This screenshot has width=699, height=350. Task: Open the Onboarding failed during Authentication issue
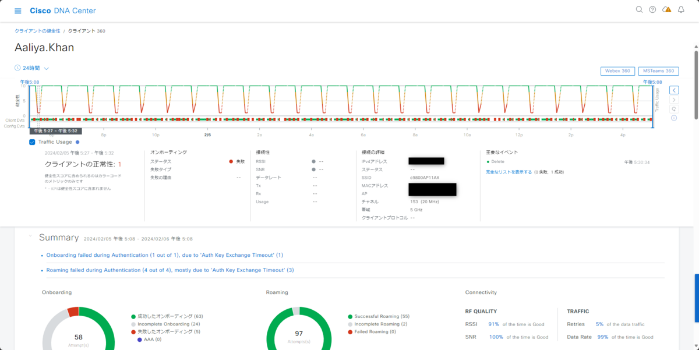pyautogui.click(x=165, y=255)
